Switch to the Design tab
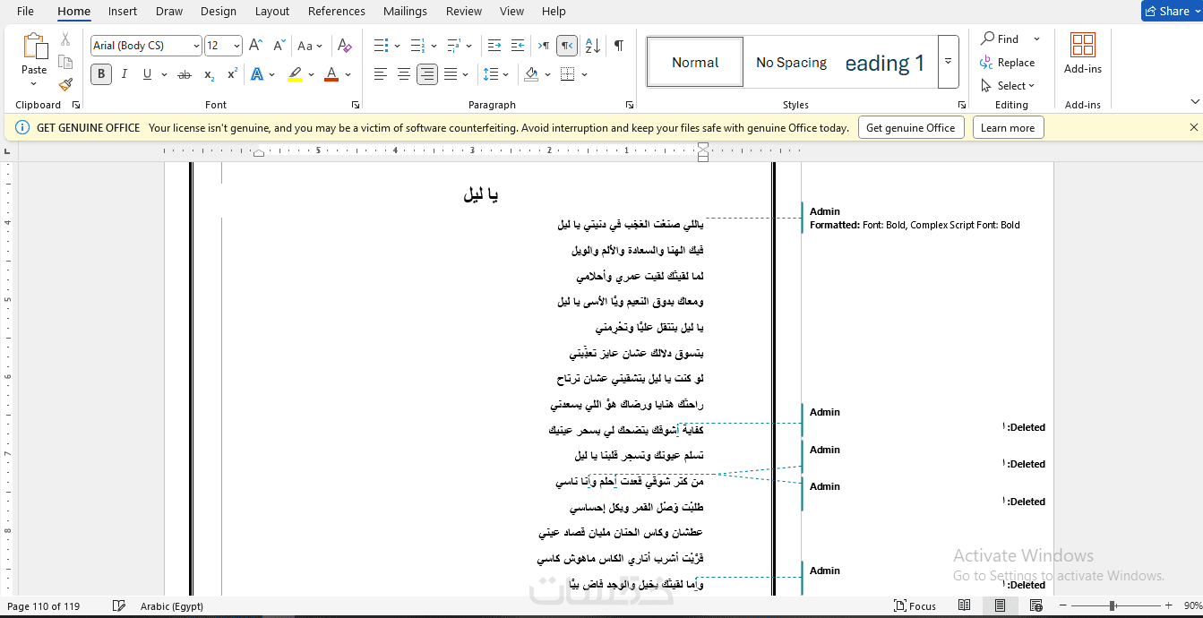This screenshot has height=618, width=1203. point(219,12)
